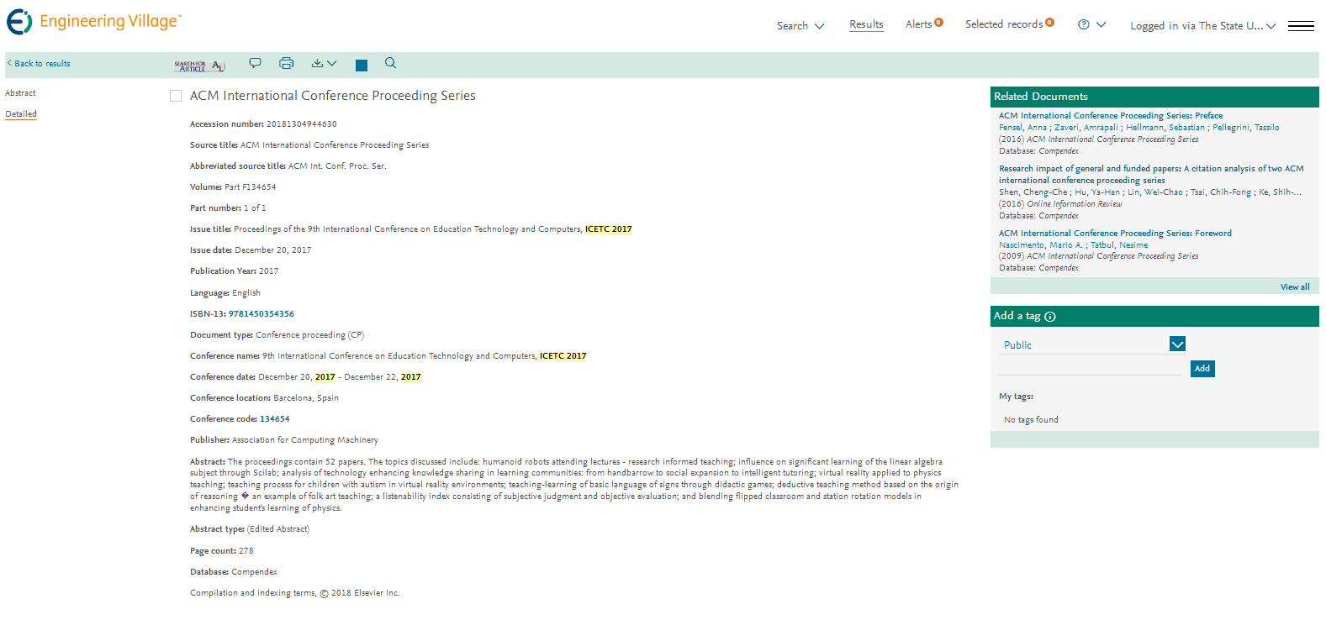Click author Nascimento, Mario A.
1326x620 pixels.
(x=1041, y=245)
